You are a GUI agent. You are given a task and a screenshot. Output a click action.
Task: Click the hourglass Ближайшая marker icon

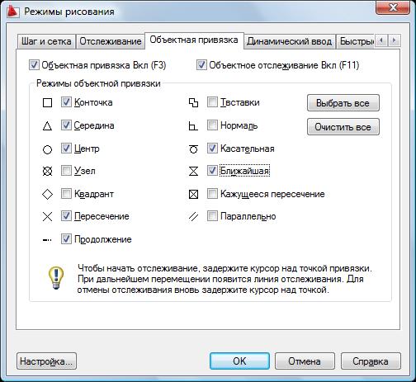click(193, 172)
